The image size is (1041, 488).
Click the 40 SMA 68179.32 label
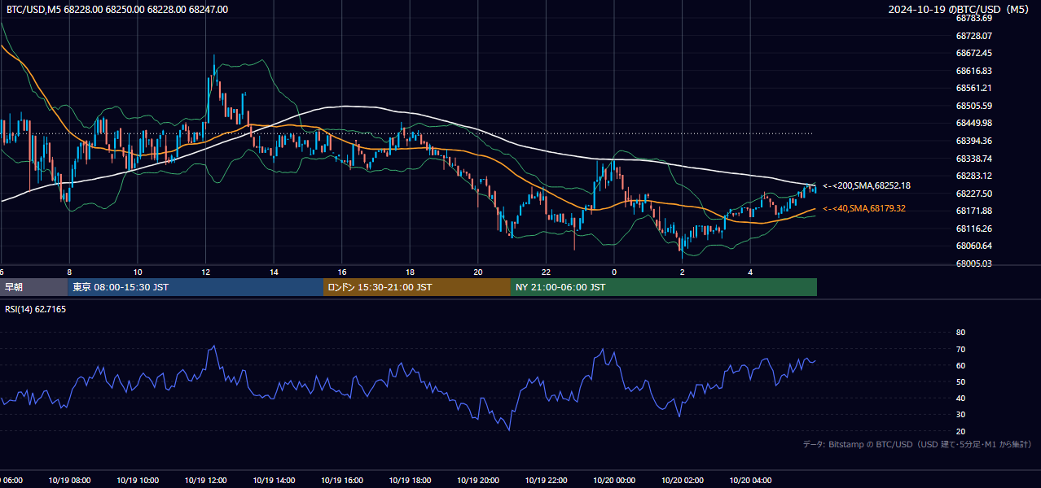pyautogui.click(x=864, y=209)
